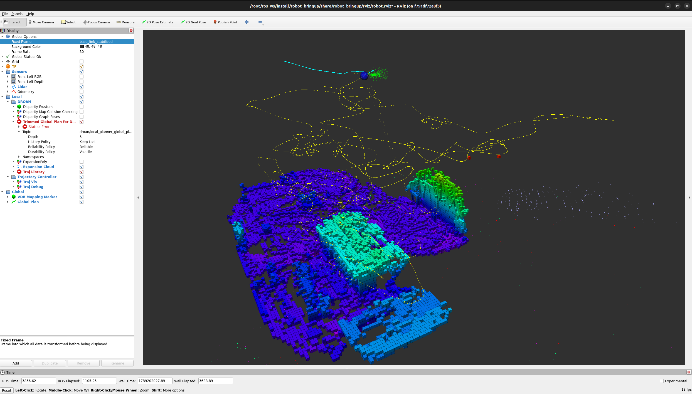The width and height of the screenshot is (692, 394).
Task: Expand Namespaces under Trimmed Global Plan
Action: coord(19,157)
